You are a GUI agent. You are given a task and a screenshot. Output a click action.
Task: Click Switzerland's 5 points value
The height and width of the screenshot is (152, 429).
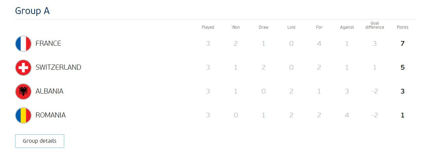(403, 68)
